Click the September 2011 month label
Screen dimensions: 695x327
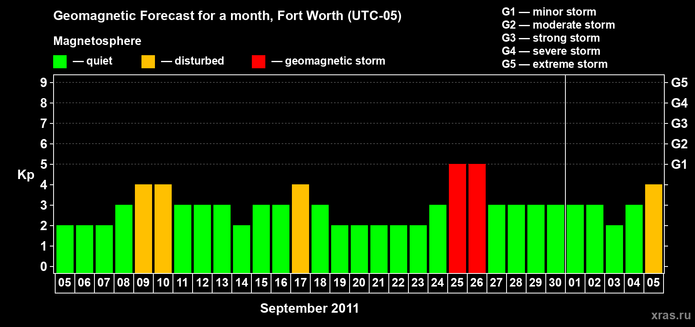coord(309,308)
